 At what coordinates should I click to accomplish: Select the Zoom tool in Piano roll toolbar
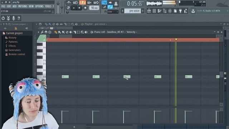82,32
